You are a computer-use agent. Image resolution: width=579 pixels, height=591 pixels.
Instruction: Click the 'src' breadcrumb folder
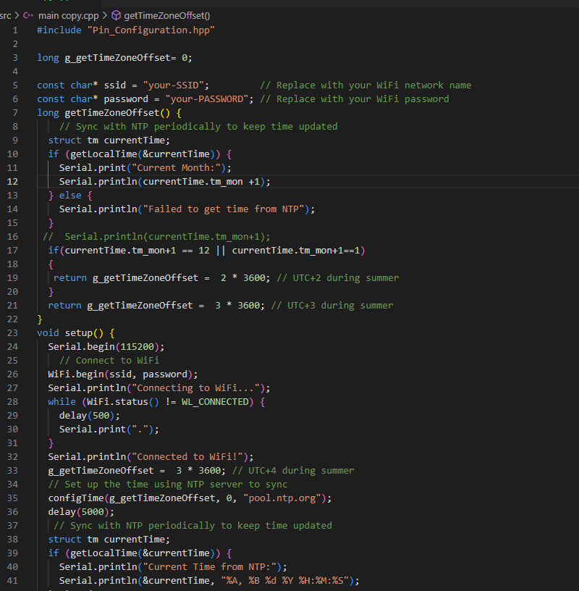click(x=5, y=16)
